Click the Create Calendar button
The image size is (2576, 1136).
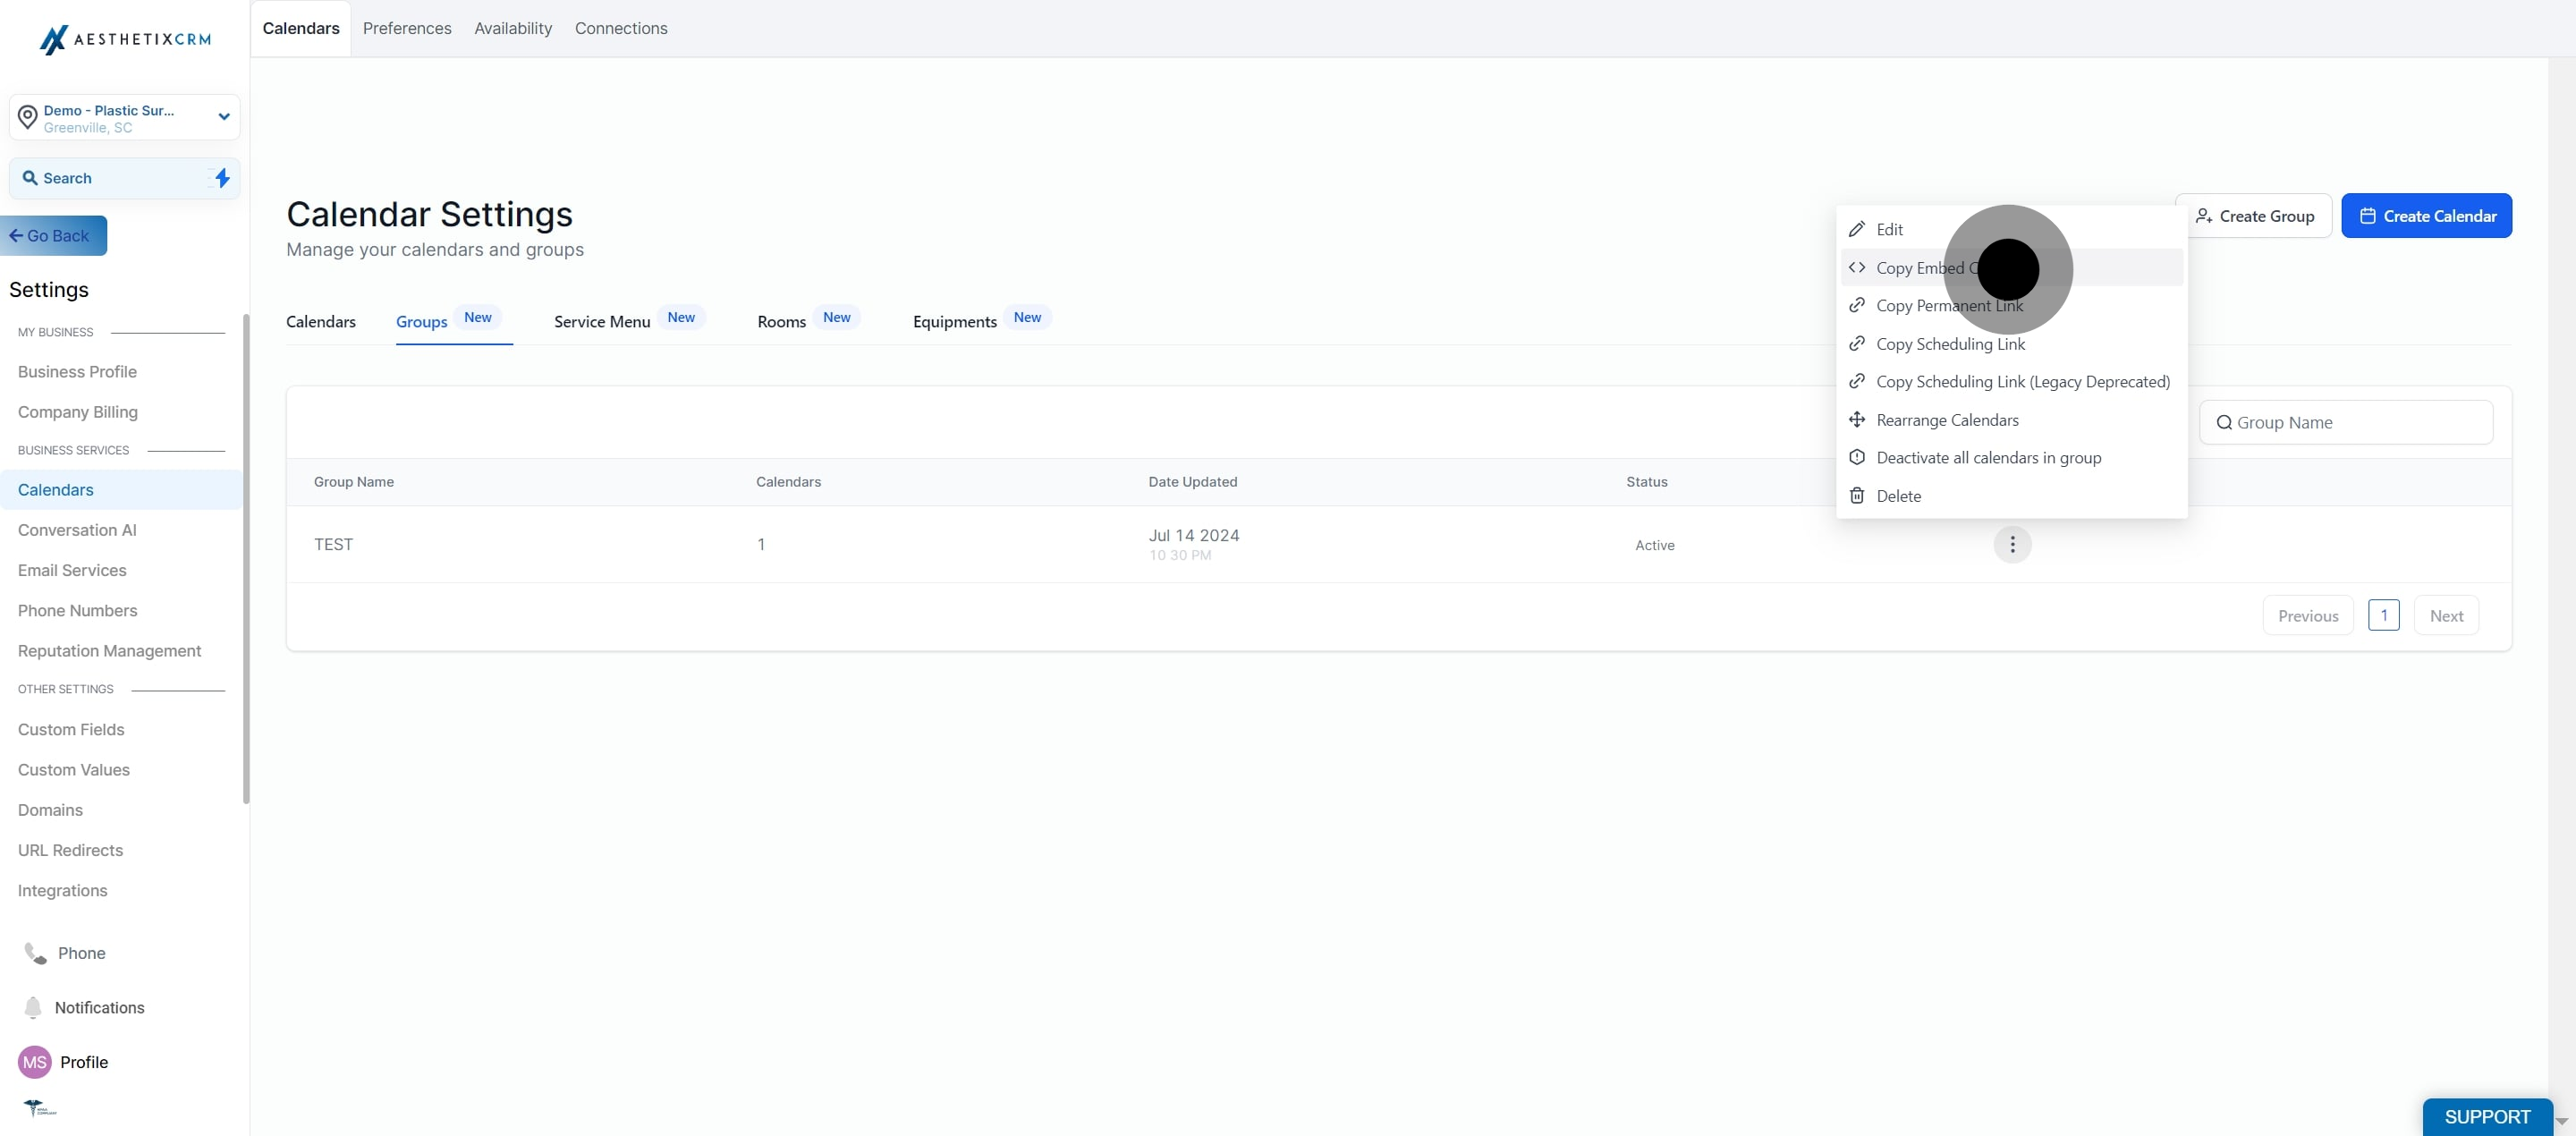2427,216
